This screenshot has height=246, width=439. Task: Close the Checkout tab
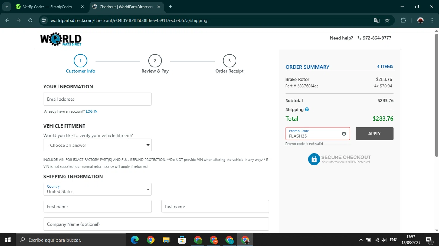point(159,6)
